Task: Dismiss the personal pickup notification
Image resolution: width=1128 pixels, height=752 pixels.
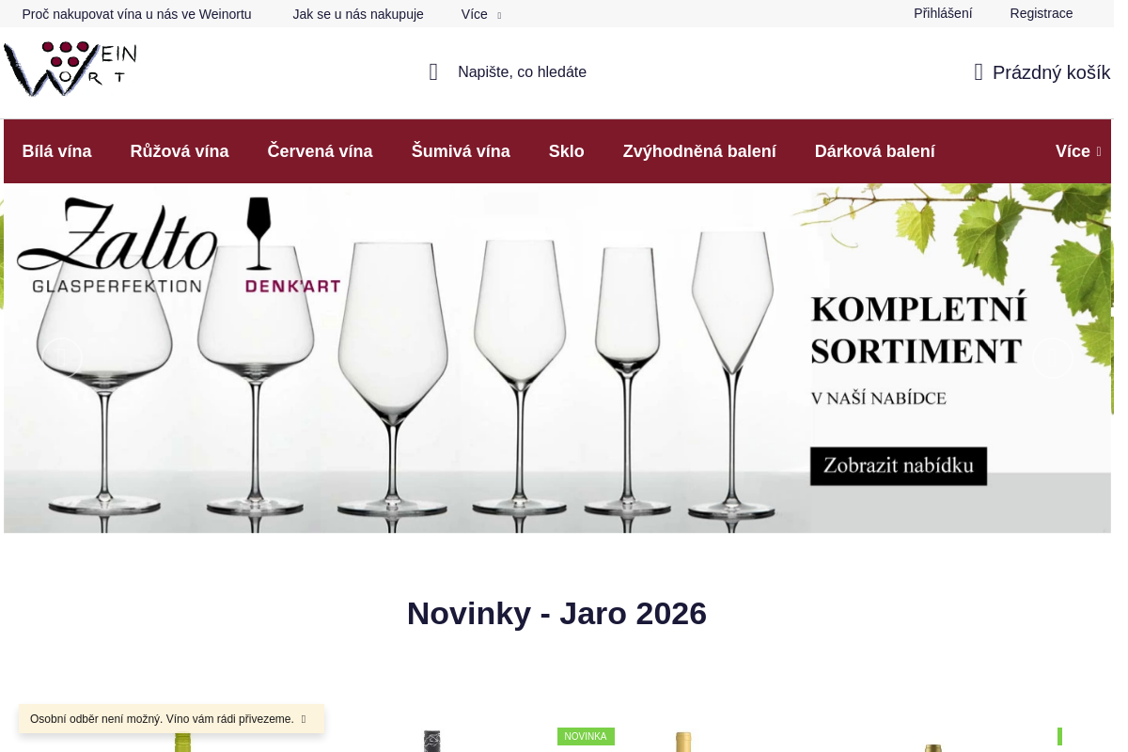Action: click(304, 718)
